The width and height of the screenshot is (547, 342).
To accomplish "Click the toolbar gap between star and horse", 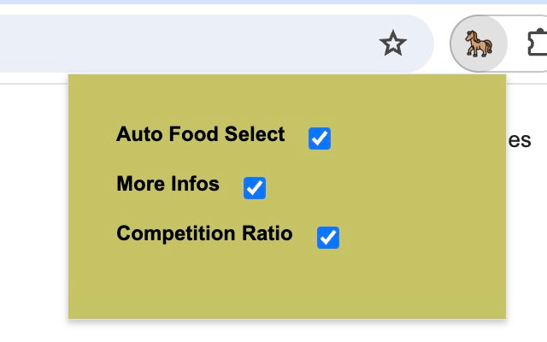I will coord(441,43).
